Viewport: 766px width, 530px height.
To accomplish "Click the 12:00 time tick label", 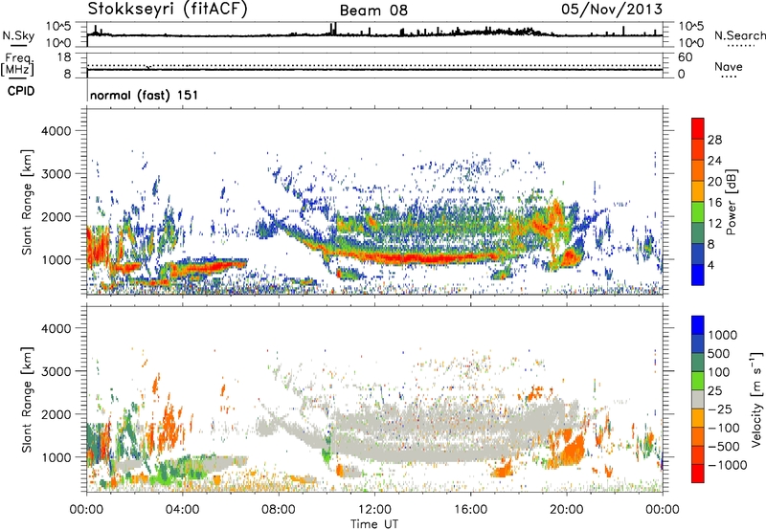I will [x=374, y=510].
